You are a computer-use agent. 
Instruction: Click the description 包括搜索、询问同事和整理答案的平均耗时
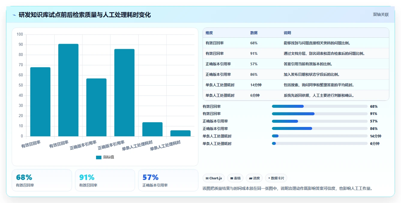click(x=319, y=85)
